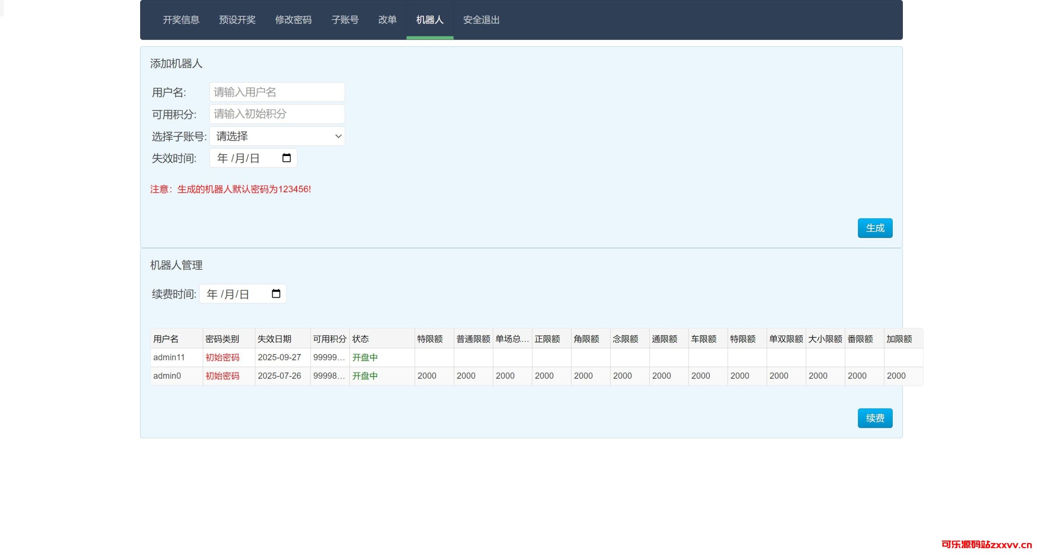Click the 通限额 column header
This screenshot has height=559, width=1043.
click(669, 339)
